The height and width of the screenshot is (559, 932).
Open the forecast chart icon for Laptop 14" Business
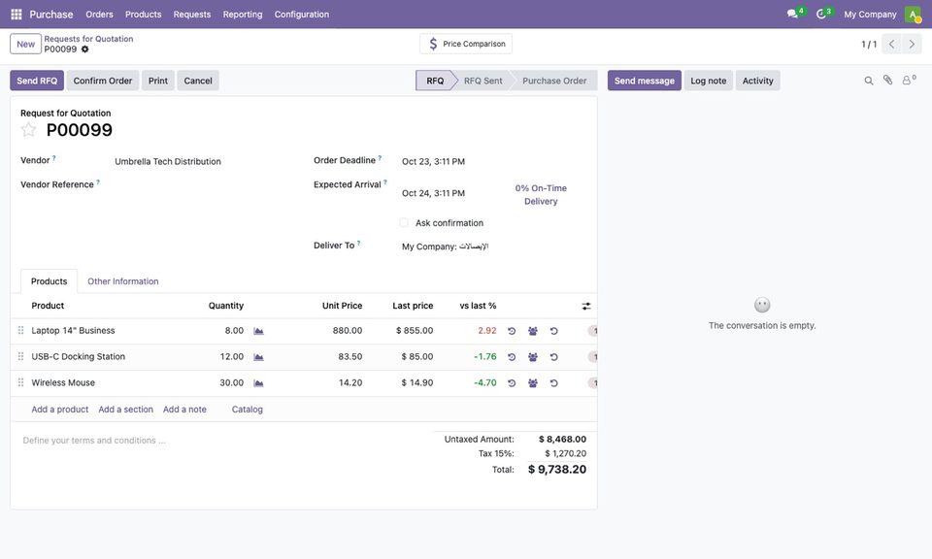[x=258, y=331]
